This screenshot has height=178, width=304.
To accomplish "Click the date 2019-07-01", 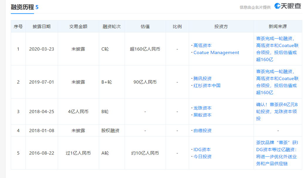I will tap(42, 82).
